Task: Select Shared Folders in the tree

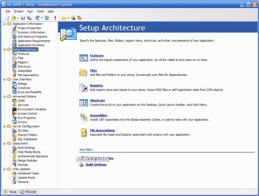Action: (x=27, y=135)
